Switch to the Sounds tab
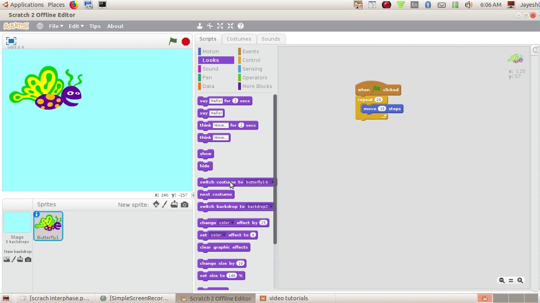Image resolution: width=540 pixels, height=303 pixels. pos(270,39)
